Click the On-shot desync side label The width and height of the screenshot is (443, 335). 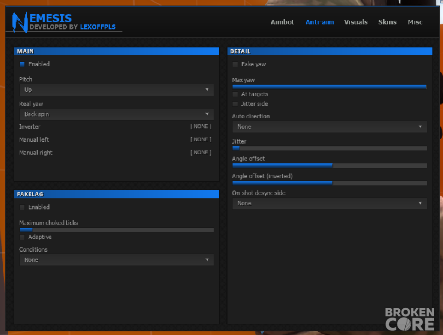click(259, 193)
